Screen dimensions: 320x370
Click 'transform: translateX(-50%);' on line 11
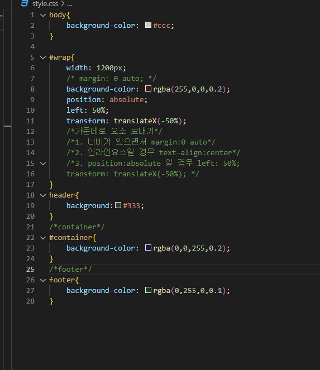pyautogui.click(x=126, y=121)
